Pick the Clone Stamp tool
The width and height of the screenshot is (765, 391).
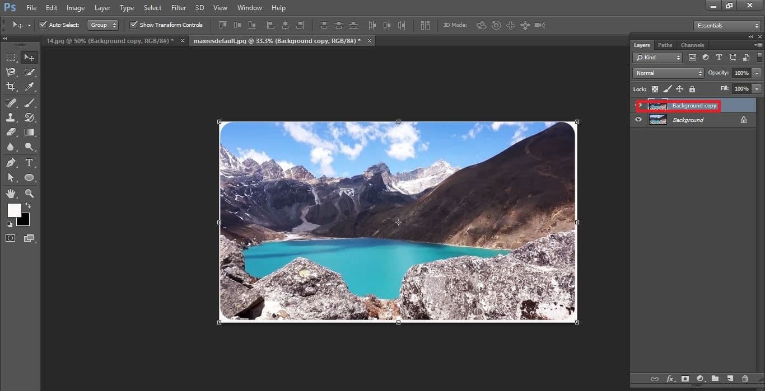coord(11,117)
